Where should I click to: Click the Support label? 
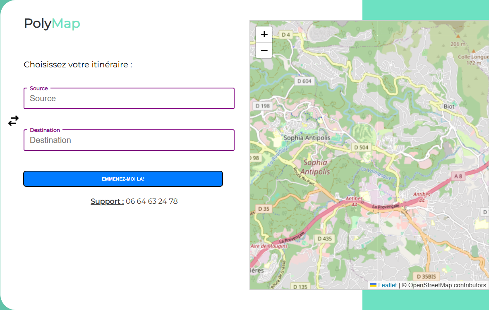(107, 201)
